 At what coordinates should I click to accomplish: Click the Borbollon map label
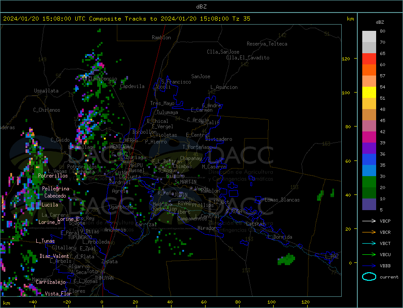point(145,132)
